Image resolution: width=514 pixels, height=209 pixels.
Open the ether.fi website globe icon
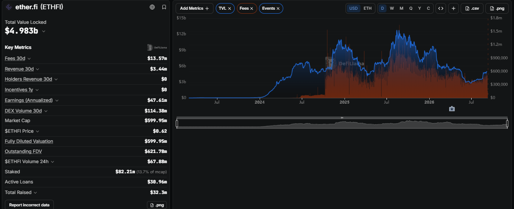[x=152, y=7]
